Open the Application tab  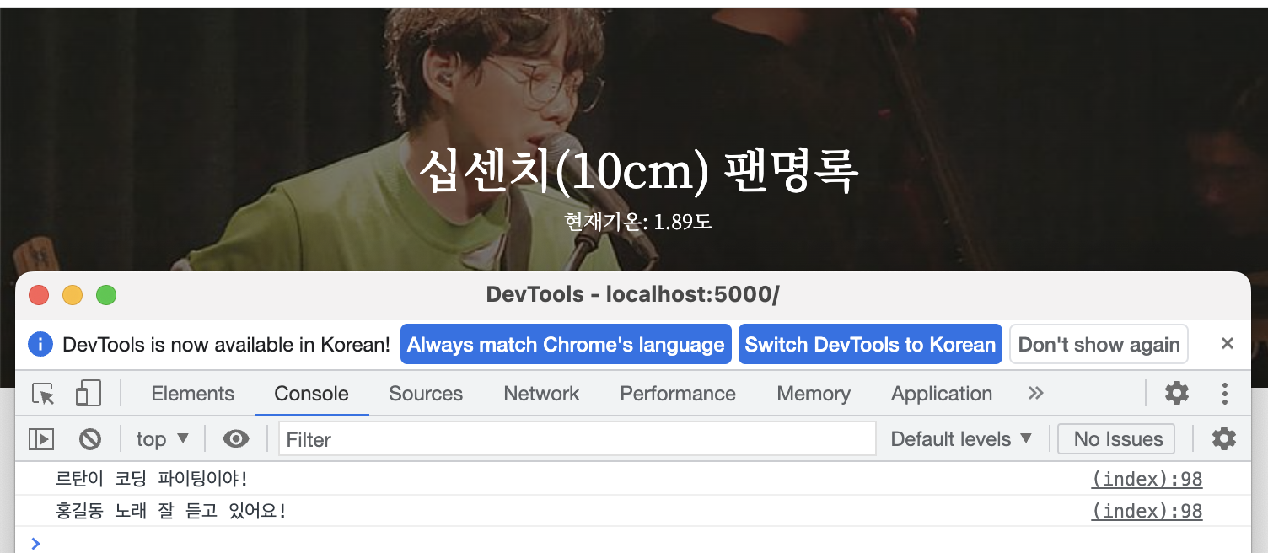coord(942,394)
